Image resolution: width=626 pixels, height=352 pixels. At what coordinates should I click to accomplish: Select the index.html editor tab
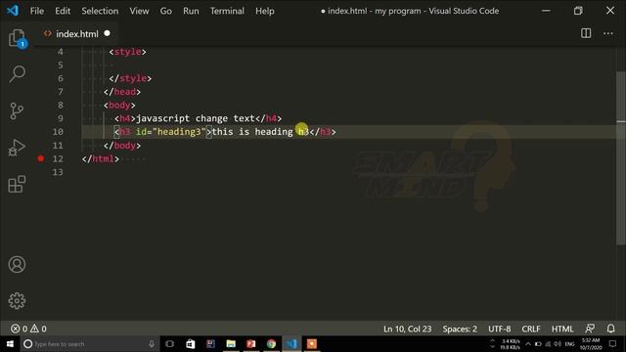click(x=76, y=34)
